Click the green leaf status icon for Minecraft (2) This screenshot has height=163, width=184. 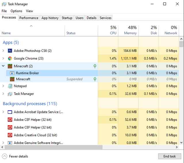[95, 66]
